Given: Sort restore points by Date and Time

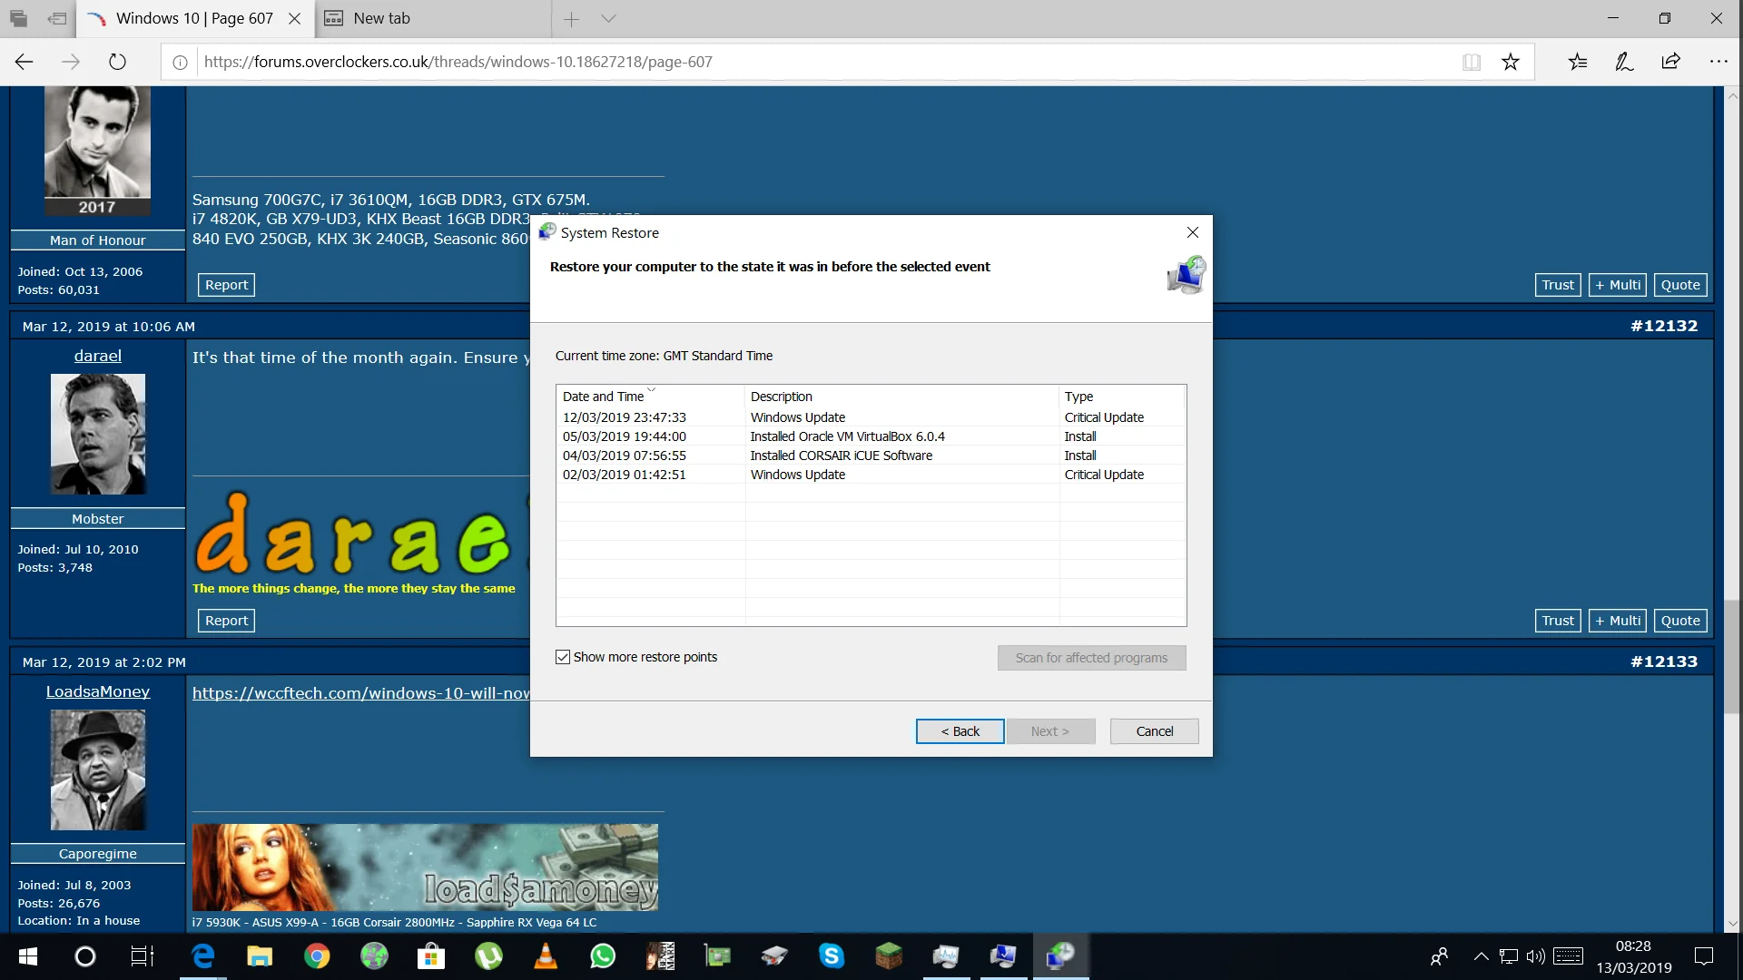Looking at the screenshot, I should [x=650, y=397].
